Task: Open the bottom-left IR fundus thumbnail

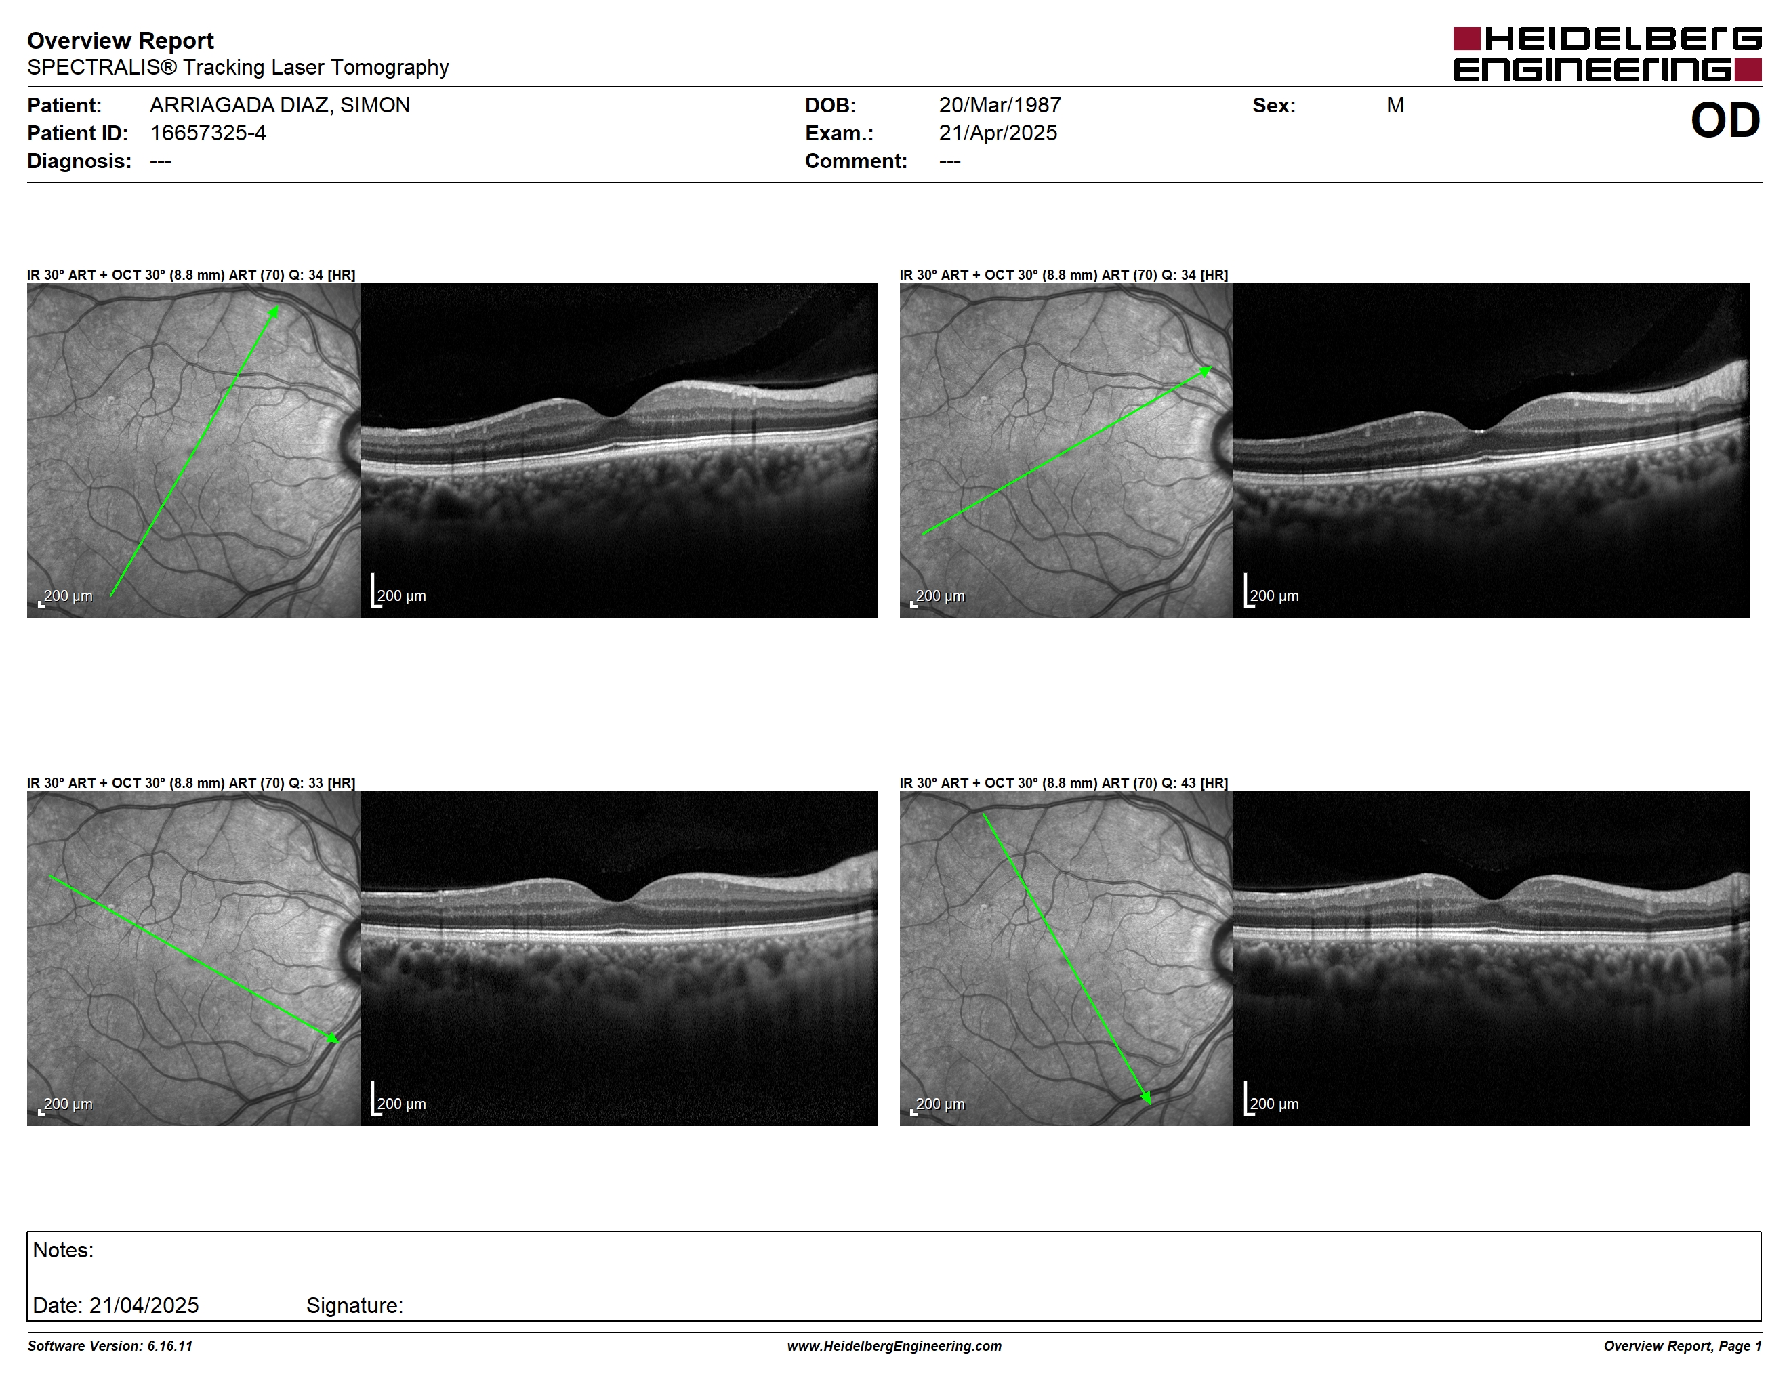Action: point(193,958)
